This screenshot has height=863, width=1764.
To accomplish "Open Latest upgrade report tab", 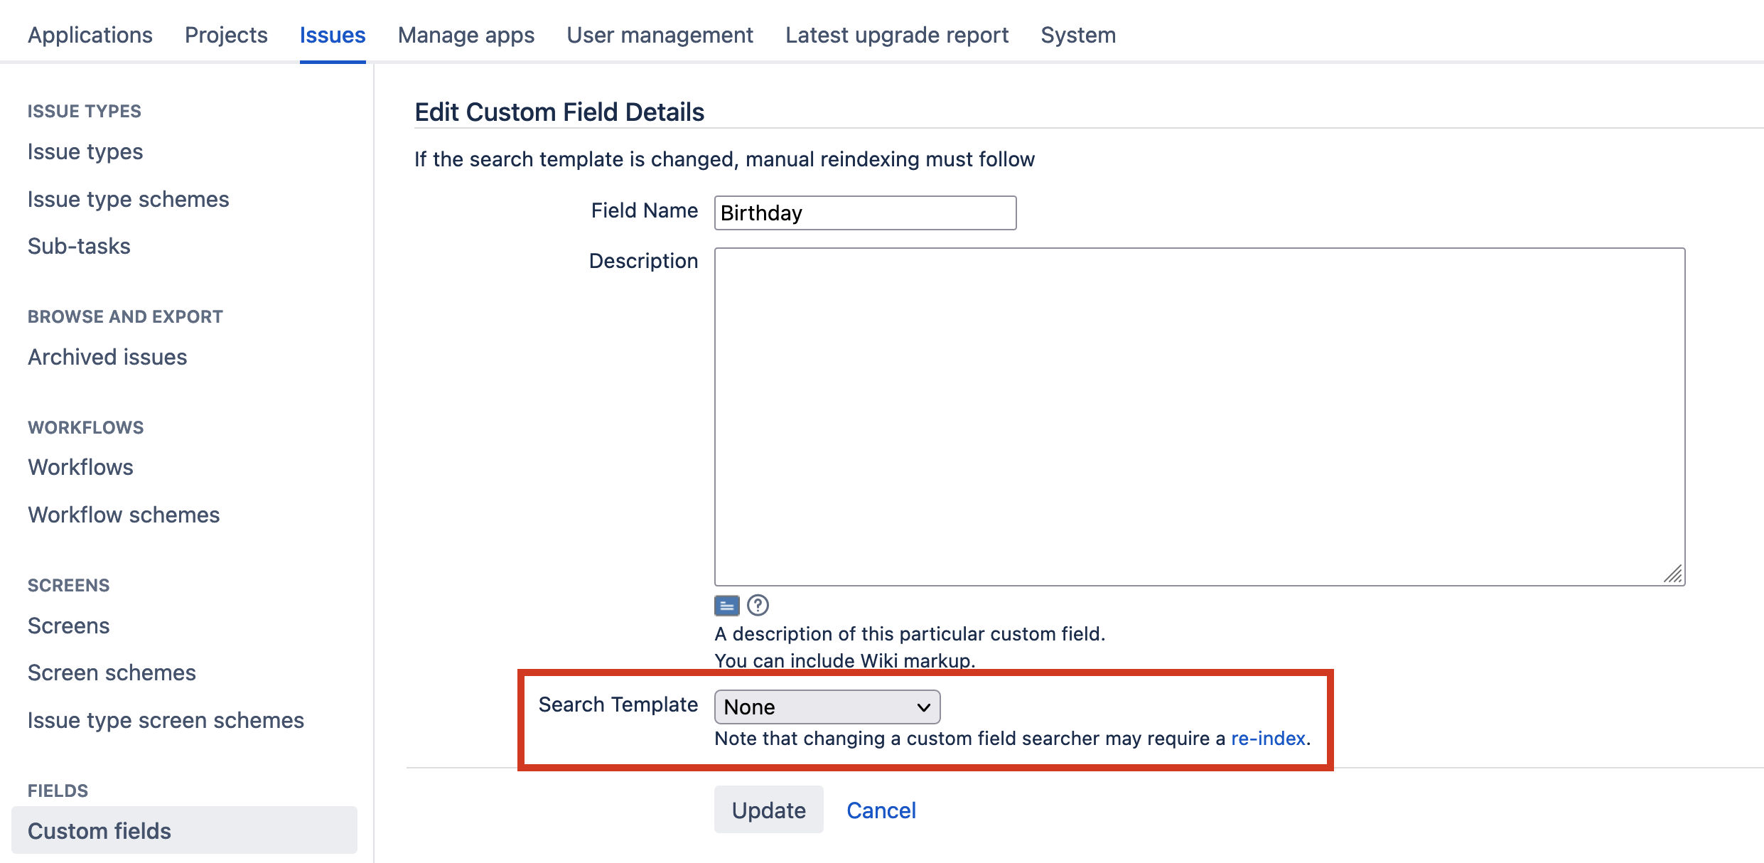I will [x=896, y=35].
